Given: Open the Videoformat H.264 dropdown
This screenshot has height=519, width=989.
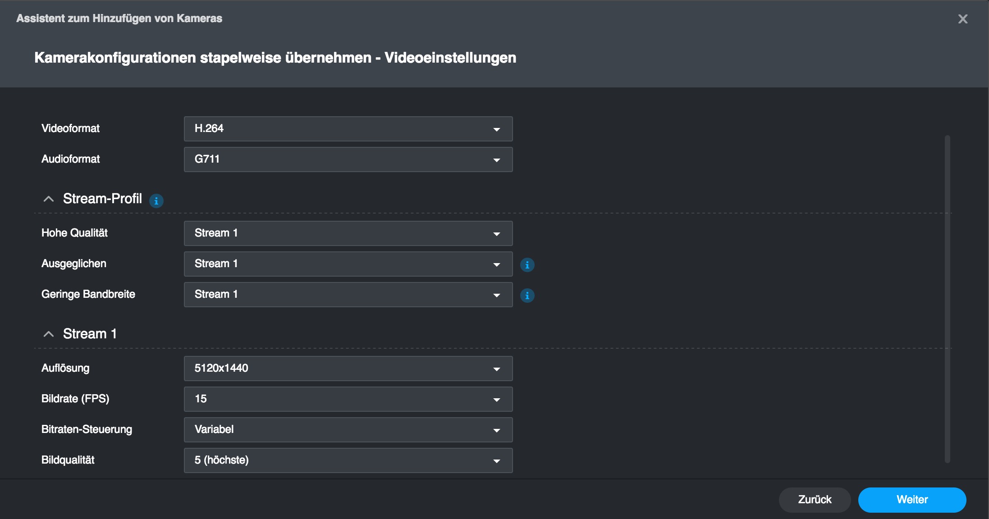Looking at the screenshot, I should pyautogui.click(x=348, y=129).
